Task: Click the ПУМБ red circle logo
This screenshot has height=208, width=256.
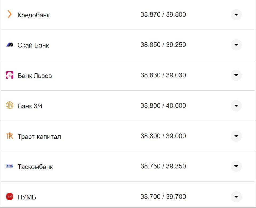Action: pos(10,197)
